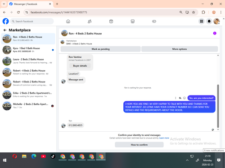Click the address bar URL
This screenshot has width=225, height=168.
coord(58,12)
